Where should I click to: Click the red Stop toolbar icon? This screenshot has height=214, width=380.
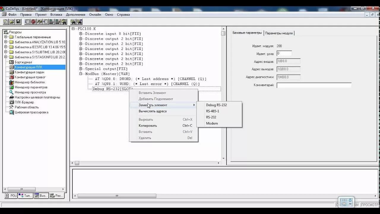point(33,22)
